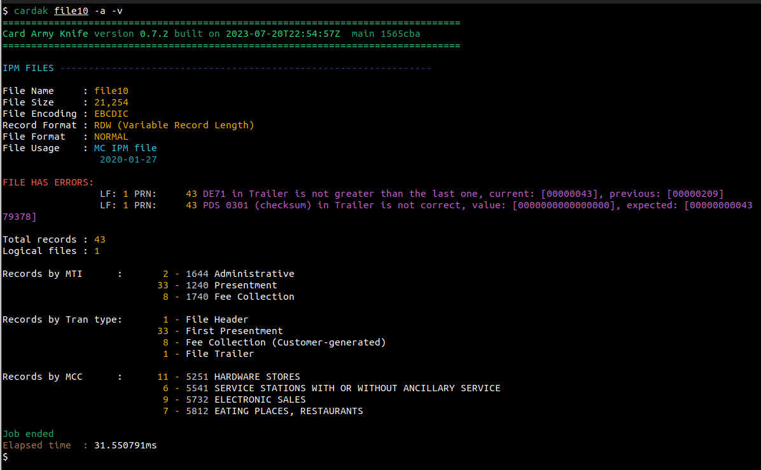Click the PDS 0301 checksum error message
Image resolution: width=761 pixels, height=470 pixels.
tap(477, 205)
